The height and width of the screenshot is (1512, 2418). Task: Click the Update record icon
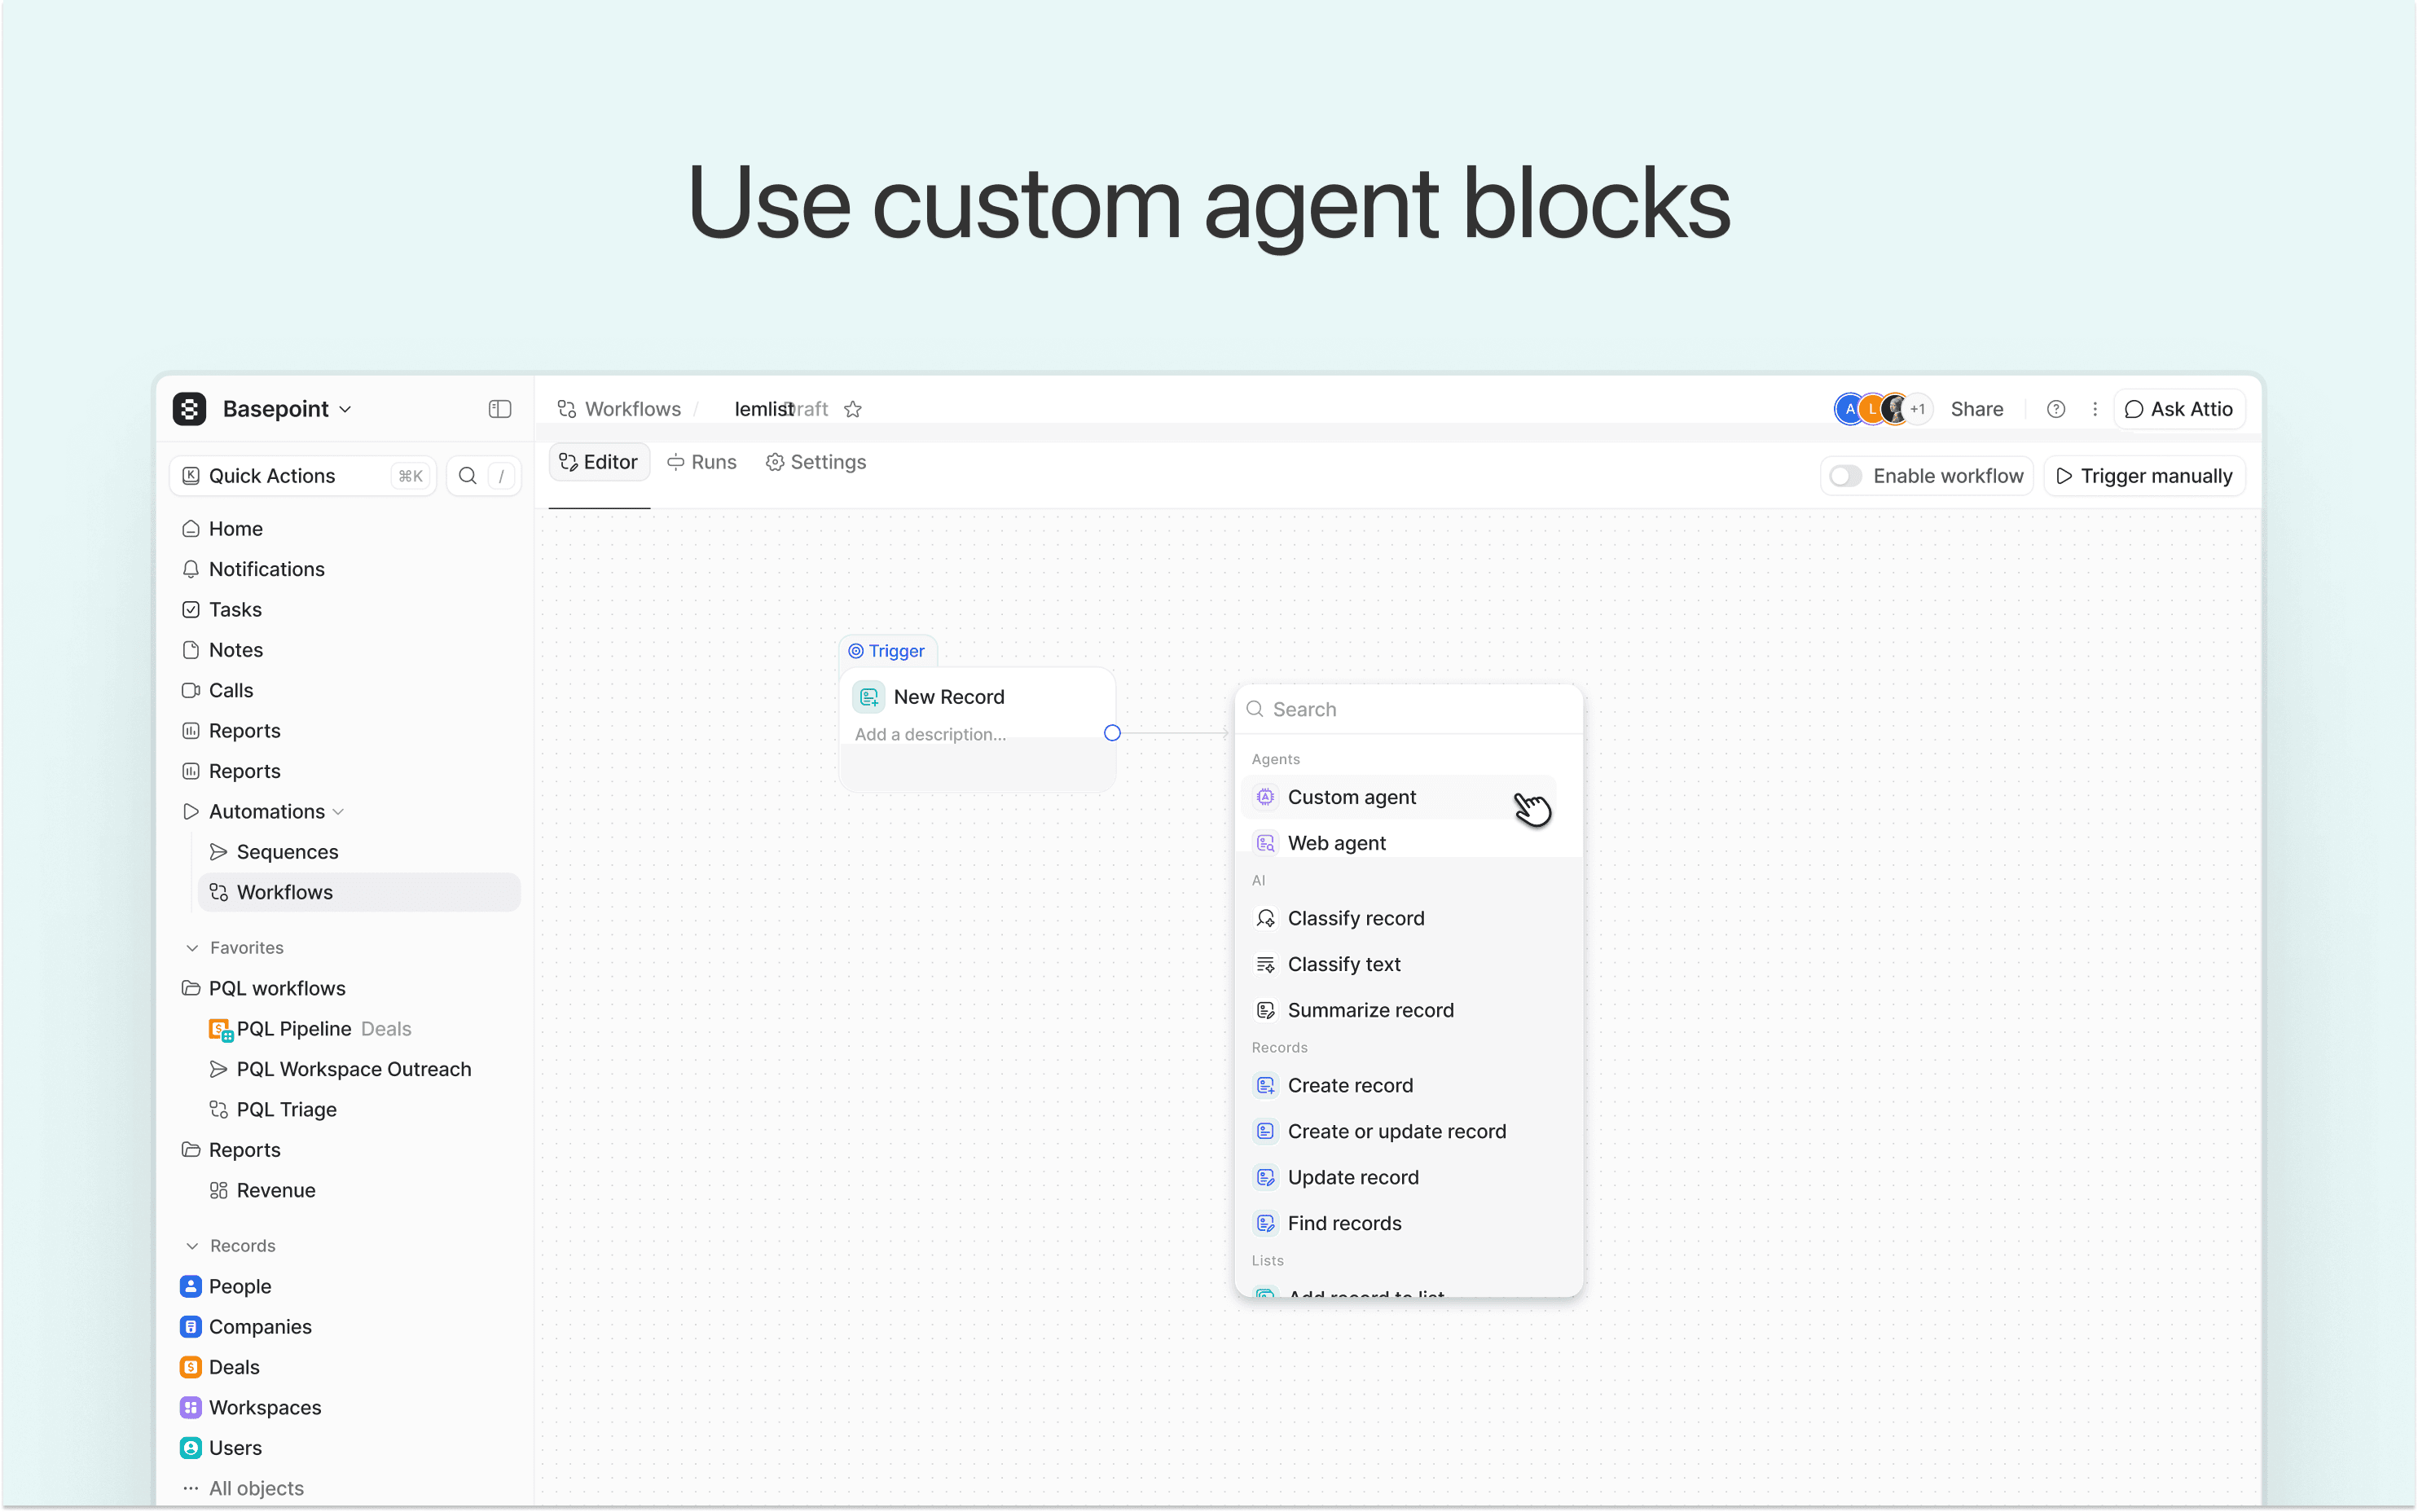point(1266,1177)
